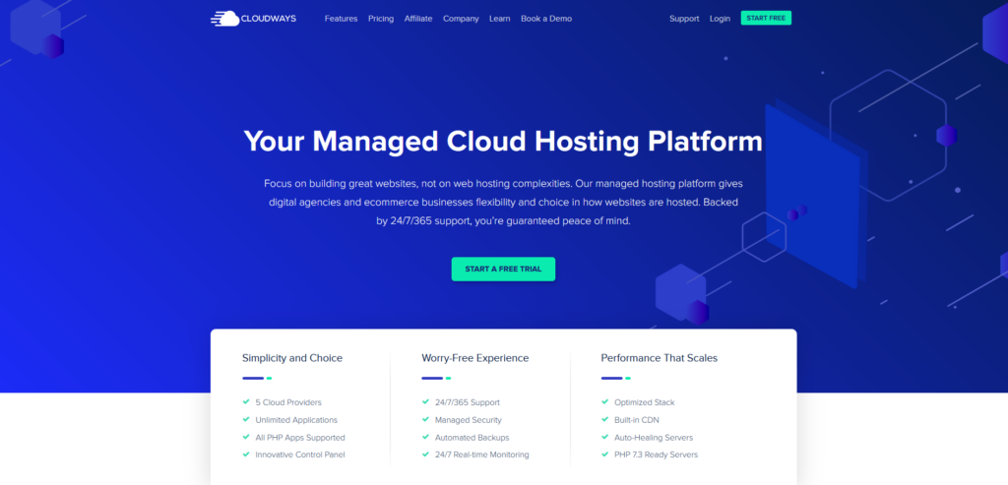Click the checkmark beside Auto-Healing Servers
Screen dimensions: 1008x485
click(x=604, y=436)
